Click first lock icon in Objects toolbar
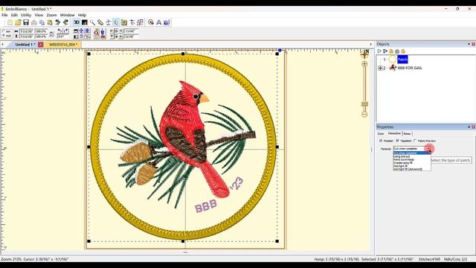The height and width of the screenshot is (268, 476). (391, 51)
